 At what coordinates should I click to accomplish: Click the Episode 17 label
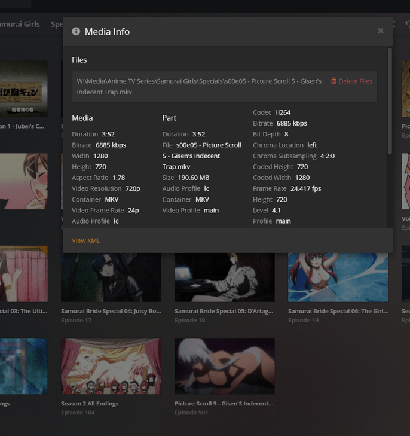[x=76, y=321]
